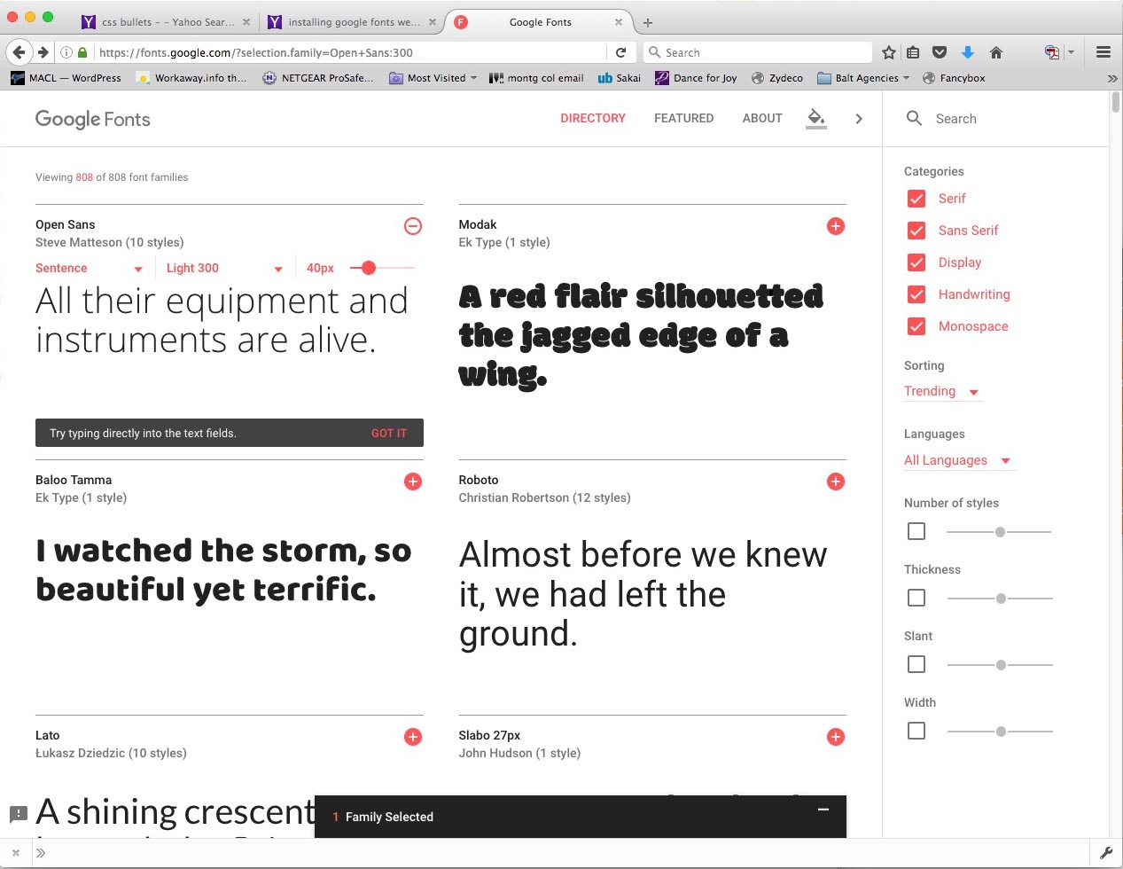The width and height of the screenshot is (1123, 869).
Task: Add Roboto font to selection
Action: coord(835,481)
